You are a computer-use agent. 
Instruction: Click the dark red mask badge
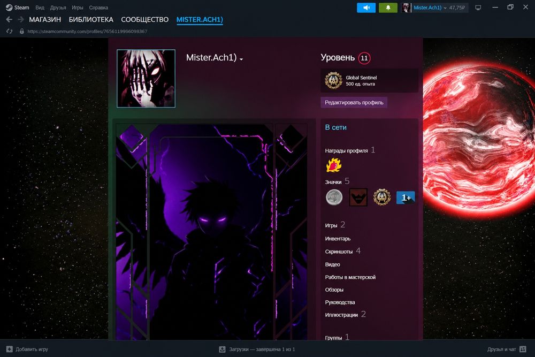coord(358,198)
